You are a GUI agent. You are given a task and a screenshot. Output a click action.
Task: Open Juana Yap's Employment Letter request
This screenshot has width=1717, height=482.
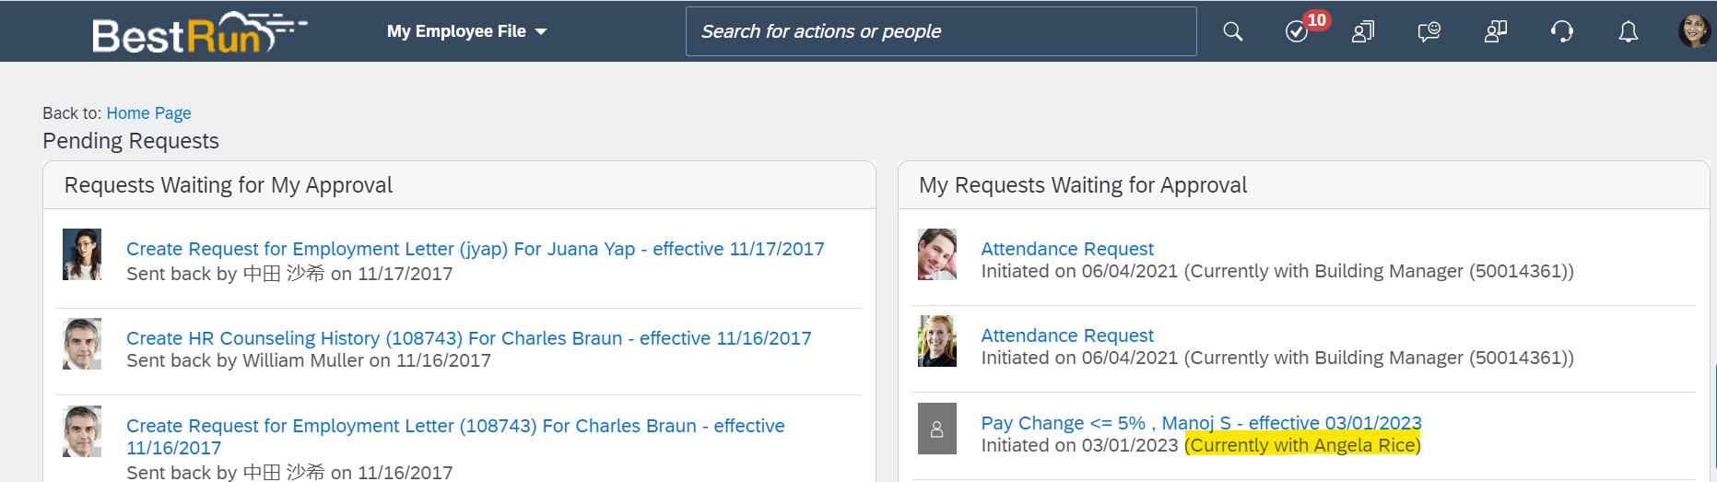coord(476,249)
